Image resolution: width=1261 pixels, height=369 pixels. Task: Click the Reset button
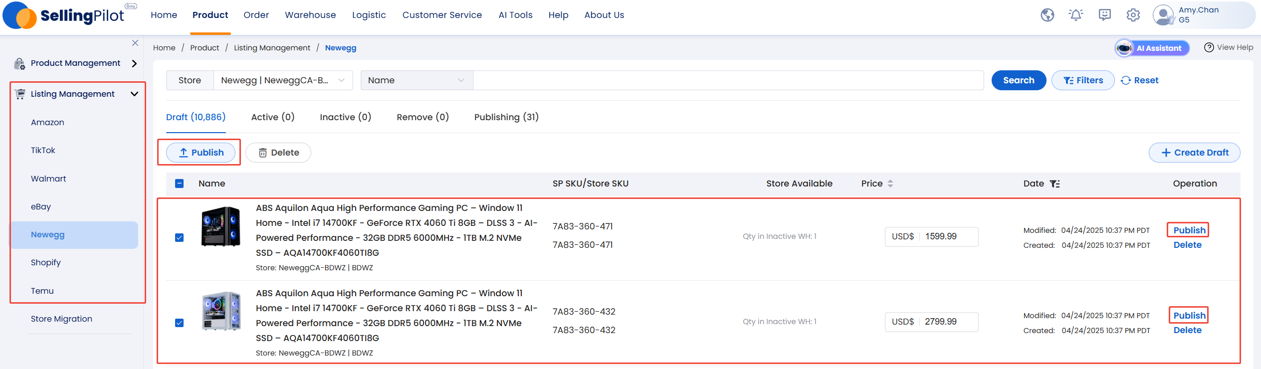coord(1140,80)
